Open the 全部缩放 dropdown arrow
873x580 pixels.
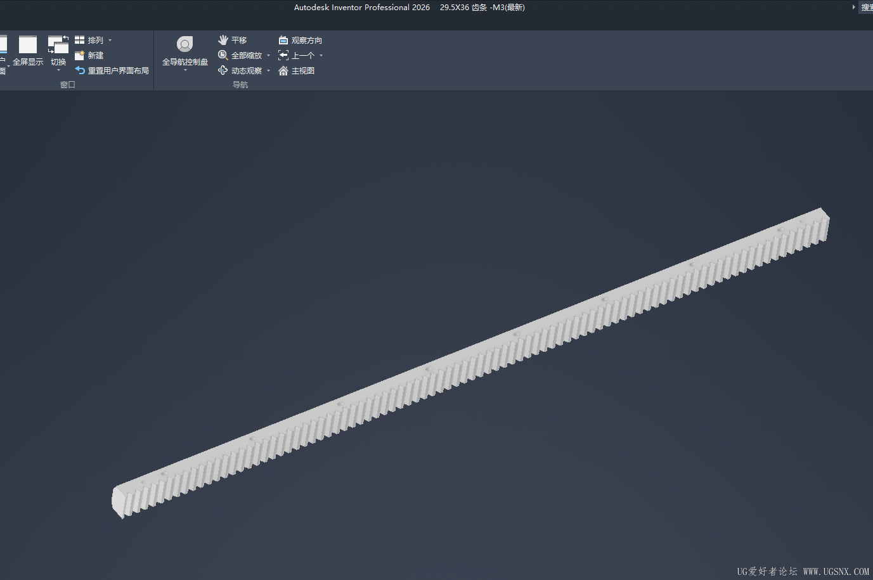[x=268, y=56]
